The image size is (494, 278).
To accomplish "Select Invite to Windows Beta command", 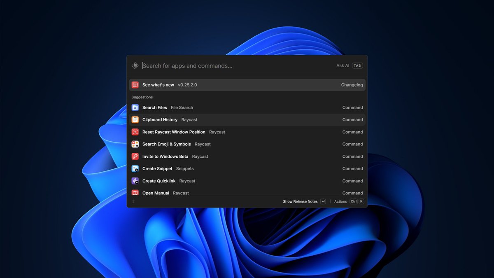I will [247, 157].
